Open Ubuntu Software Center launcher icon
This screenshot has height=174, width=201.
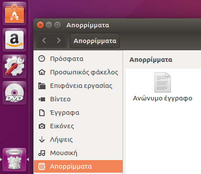coord(14,13)
